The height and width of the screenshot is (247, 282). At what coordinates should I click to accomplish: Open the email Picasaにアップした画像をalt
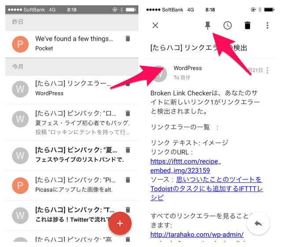pyautogui.click(x=72, y=186)
